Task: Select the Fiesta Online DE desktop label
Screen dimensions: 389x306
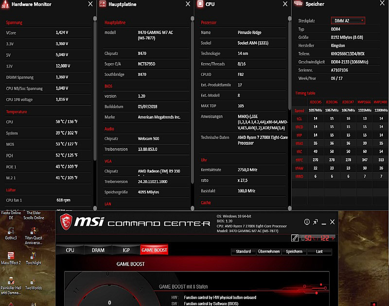Action: (x=11, y=215)
